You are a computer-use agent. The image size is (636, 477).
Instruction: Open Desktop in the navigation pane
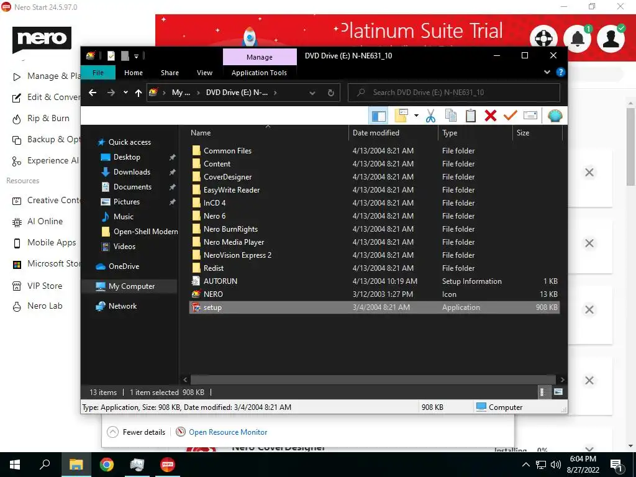127,157
